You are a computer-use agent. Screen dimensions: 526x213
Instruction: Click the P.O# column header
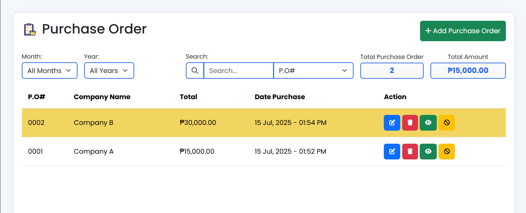37,97
